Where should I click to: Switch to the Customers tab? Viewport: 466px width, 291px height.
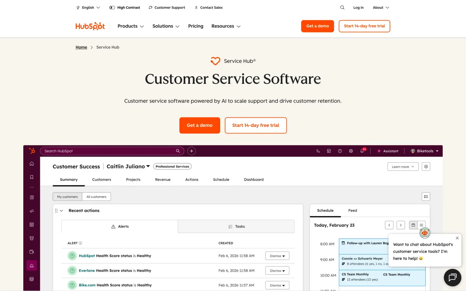coord(102,180)
